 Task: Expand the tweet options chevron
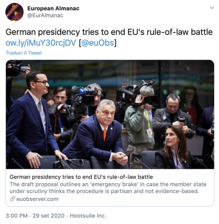212,8
